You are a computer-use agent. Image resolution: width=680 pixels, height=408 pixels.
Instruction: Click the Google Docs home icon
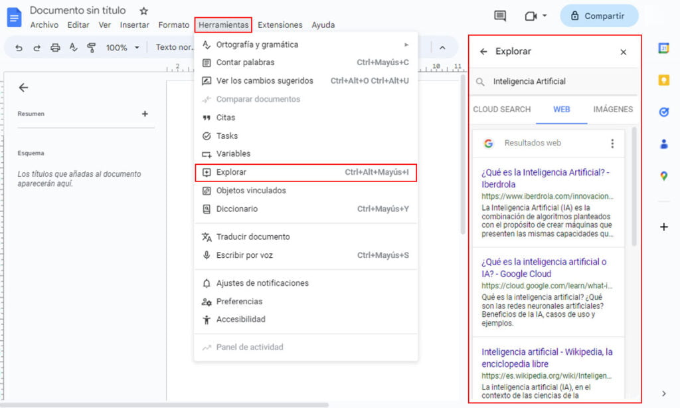tap(14, 17)
